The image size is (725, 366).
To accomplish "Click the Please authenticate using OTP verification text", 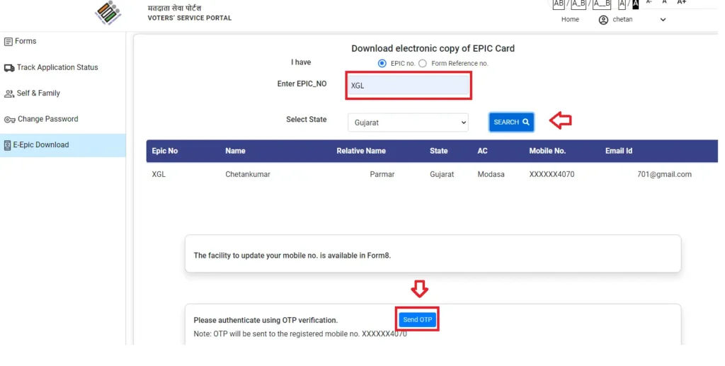I will [x=266, y=320].
